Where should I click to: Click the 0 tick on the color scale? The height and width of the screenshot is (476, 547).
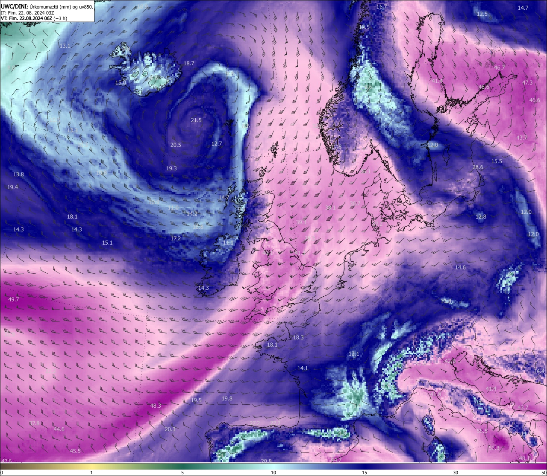2,473
